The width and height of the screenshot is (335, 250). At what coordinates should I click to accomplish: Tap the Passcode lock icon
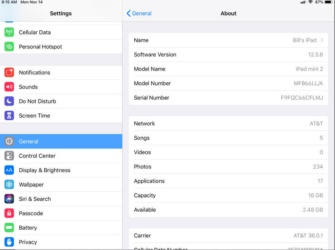9,213
